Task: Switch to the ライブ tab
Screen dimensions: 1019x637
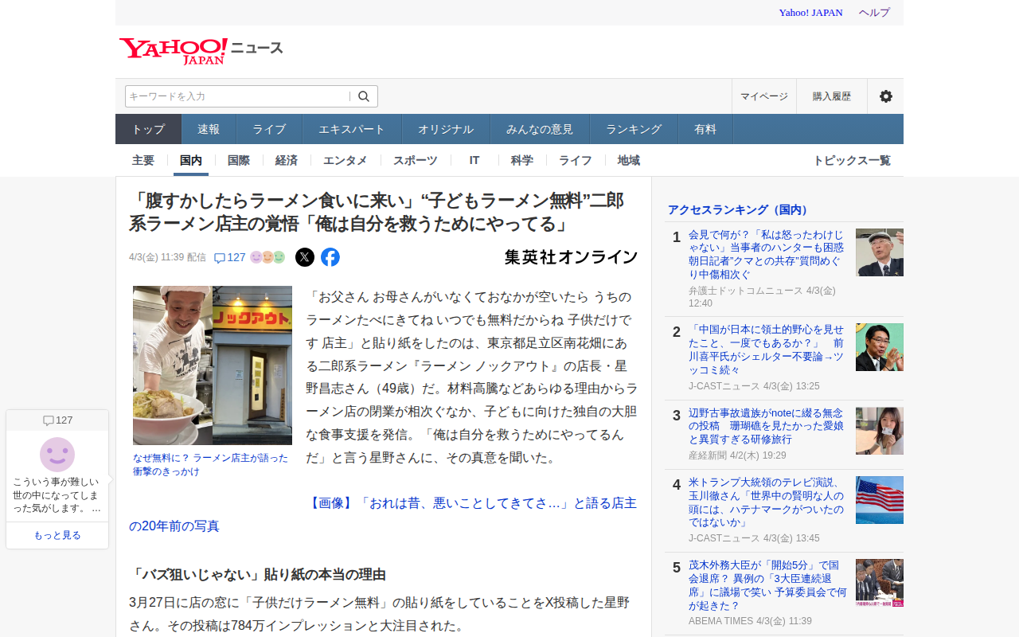Action: pos(269,129)
